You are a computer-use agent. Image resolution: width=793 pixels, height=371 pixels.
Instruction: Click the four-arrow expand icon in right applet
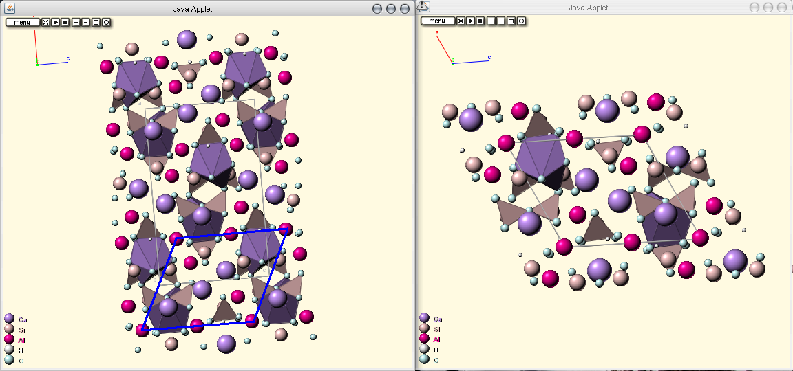pyautogui.click(x=461, y=21)
